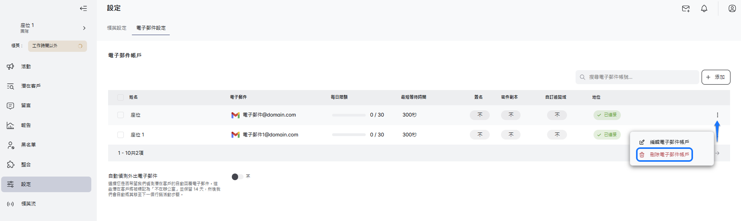Expand the 座位 1 team selector chevron
Viewport: 741px width, 221px height.
(x=84, y=28)
